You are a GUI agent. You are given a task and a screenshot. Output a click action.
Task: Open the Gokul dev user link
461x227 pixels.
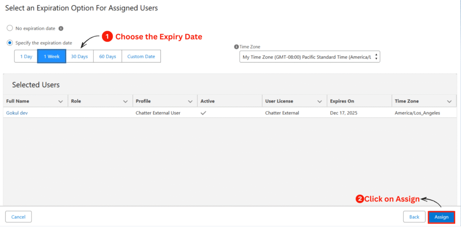coord(17,113)
